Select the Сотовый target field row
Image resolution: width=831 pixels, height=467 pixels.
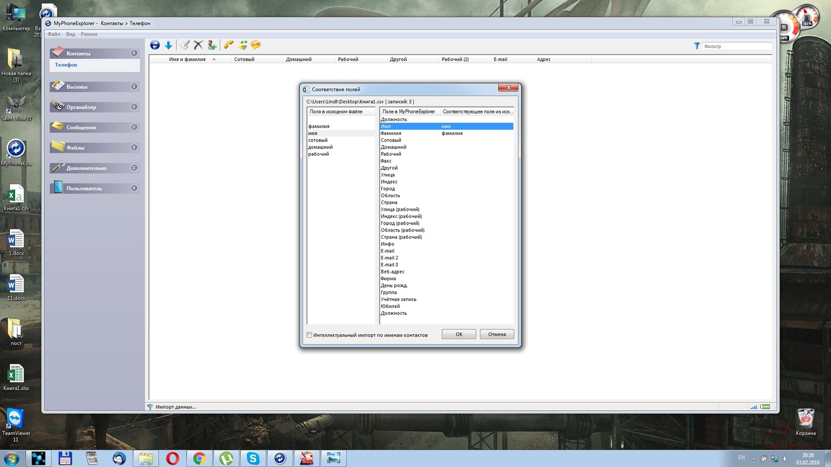click(447, 140)
